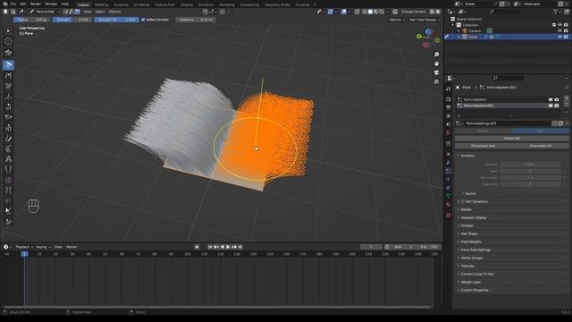The width and height of the screenshot is (572, 322).
Task: Toggle perspective/orthographic grid icon in viewport
Action: [436, 81]
